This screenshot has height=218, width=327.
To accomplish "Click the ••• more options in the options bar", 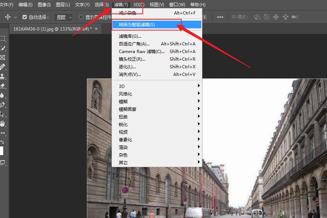I will [x=220, y=17].
